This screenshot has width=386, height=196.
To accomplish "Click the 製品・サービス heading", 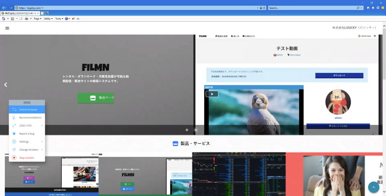I will coord(191,143).
